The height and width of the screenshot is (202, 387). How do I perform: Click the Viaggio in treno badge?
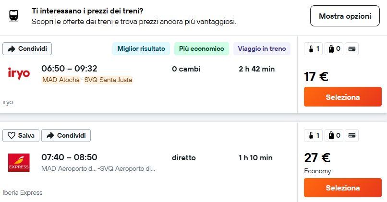point(262,48)
